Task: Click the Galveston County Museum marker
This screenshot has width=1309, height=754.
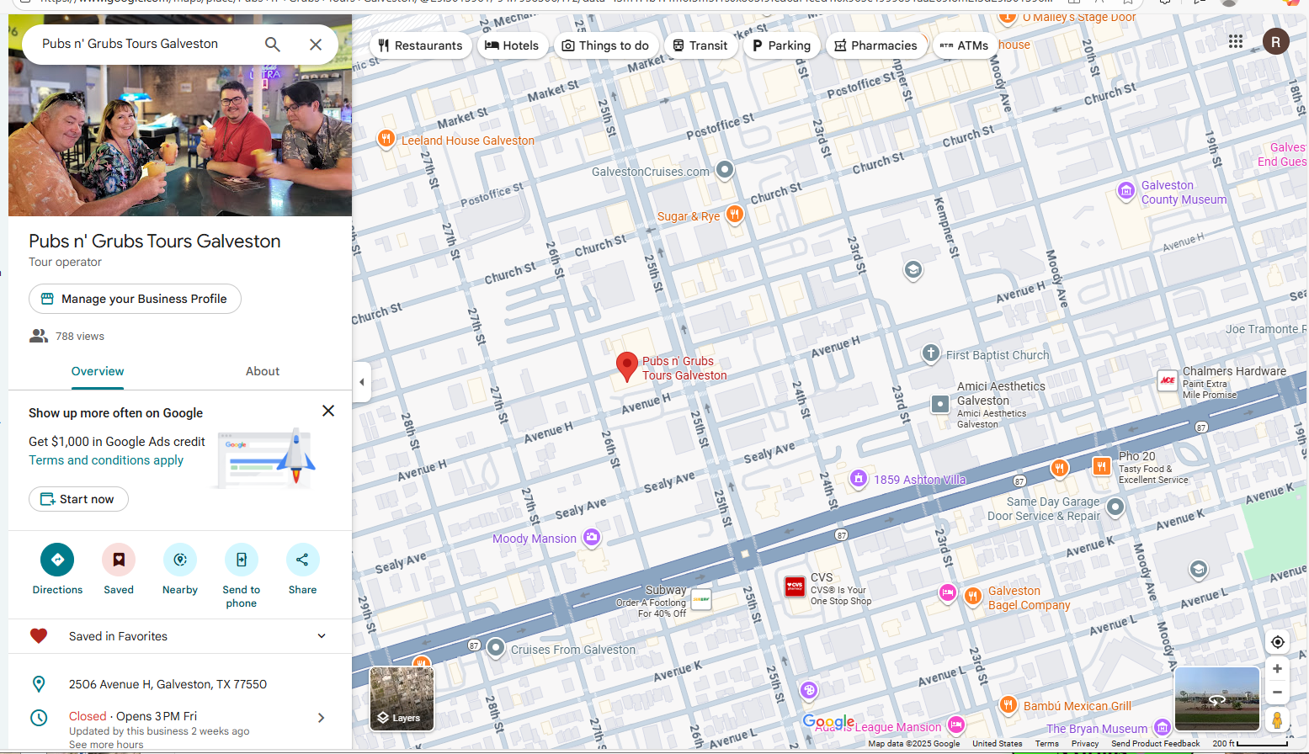Action: tap(1126, 191)
